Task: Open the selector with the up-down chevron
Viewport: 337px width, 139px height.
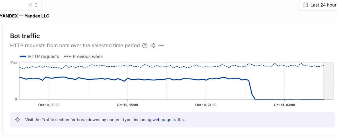Action: click(x=36, y=5)
